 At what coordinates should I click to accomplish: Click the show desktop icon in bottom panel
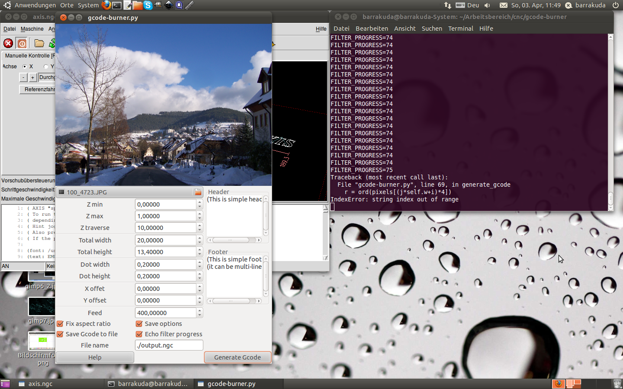pyautogui.click(x=5, y=384)
